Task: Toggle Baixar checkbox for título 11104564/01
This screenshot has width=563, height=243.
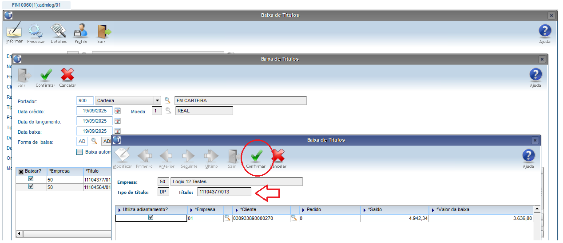Action: [31, 186]
